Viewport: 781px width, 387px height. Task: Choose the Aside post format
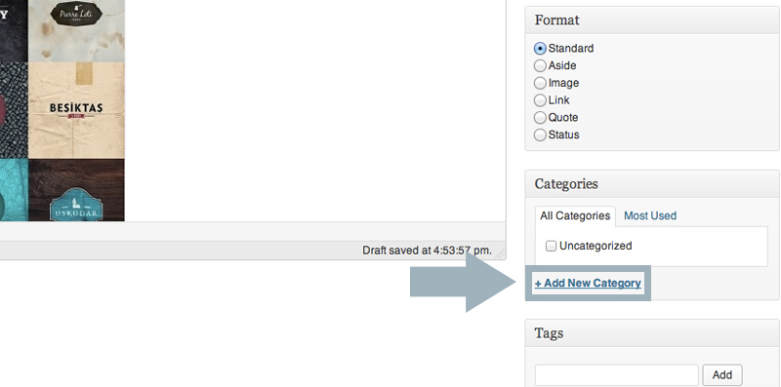coord(540,65)
